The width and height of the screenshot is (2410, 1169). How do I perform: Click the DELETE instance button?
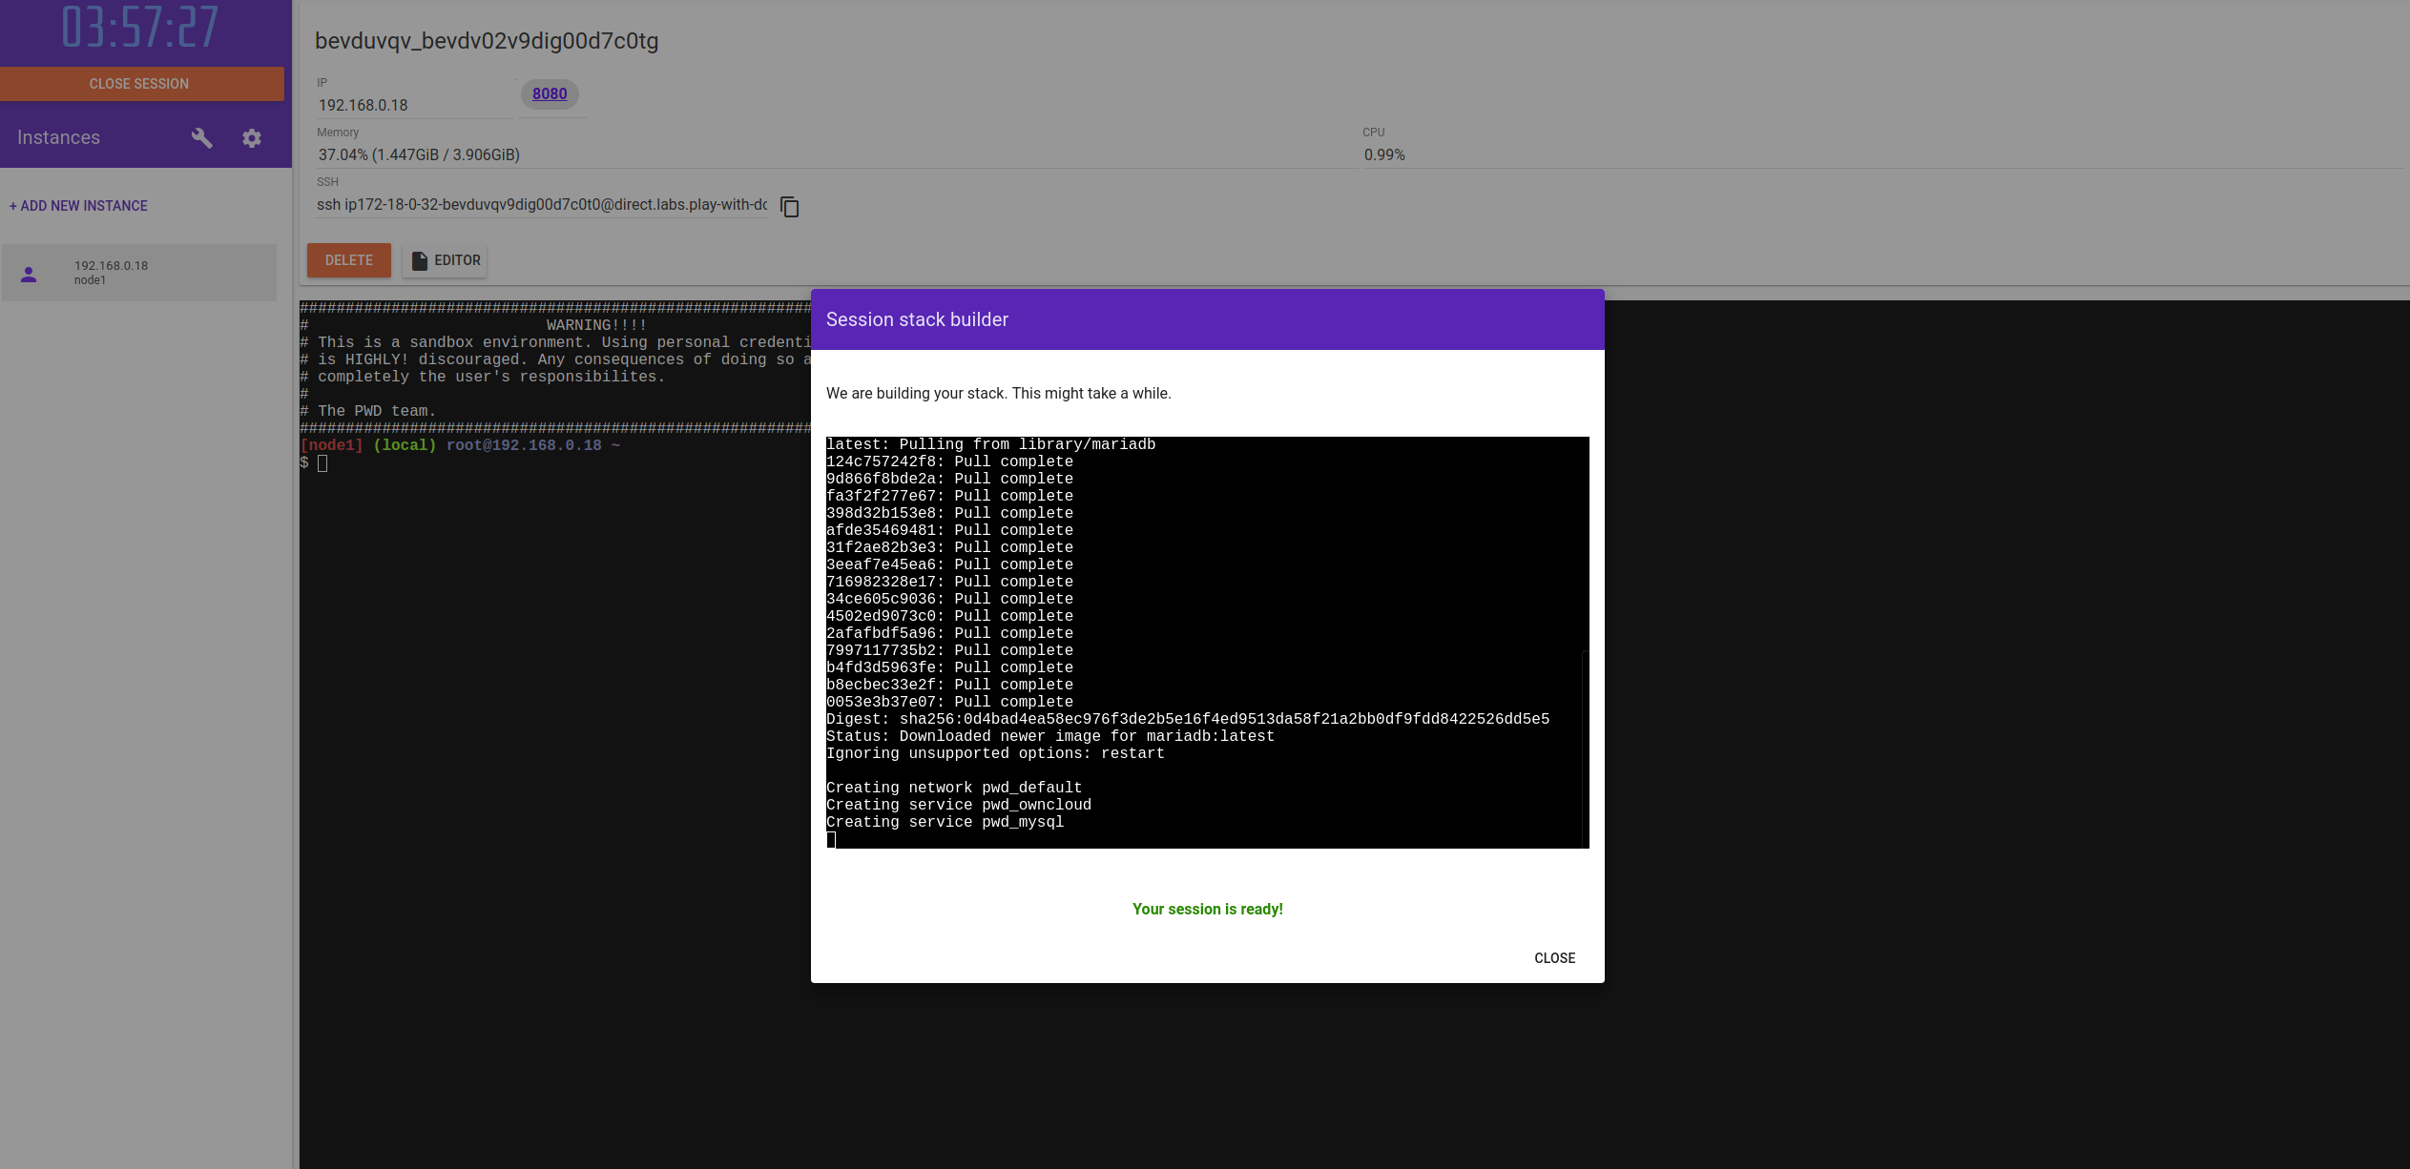click(x=348, y=260)
